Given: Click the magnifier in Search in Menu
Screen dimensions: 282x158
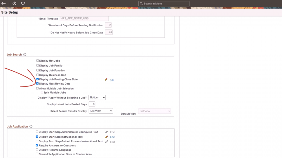Looking at the screenshot, I should (141, 3).
